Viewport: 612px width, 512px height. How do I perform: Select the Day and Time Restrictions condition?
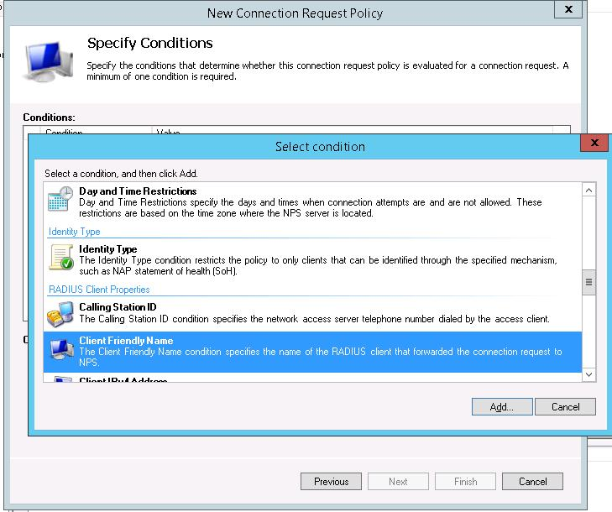pos(138,191)
